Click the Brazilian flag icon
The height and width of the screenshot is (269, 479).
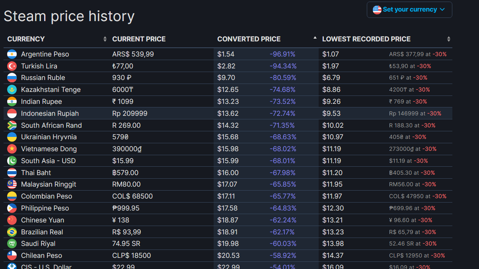point(12,232)
